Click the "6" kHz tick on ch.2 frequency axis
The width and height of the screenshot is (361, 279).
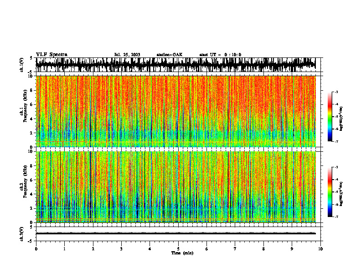pyautogui.click(x=32, y=180)
